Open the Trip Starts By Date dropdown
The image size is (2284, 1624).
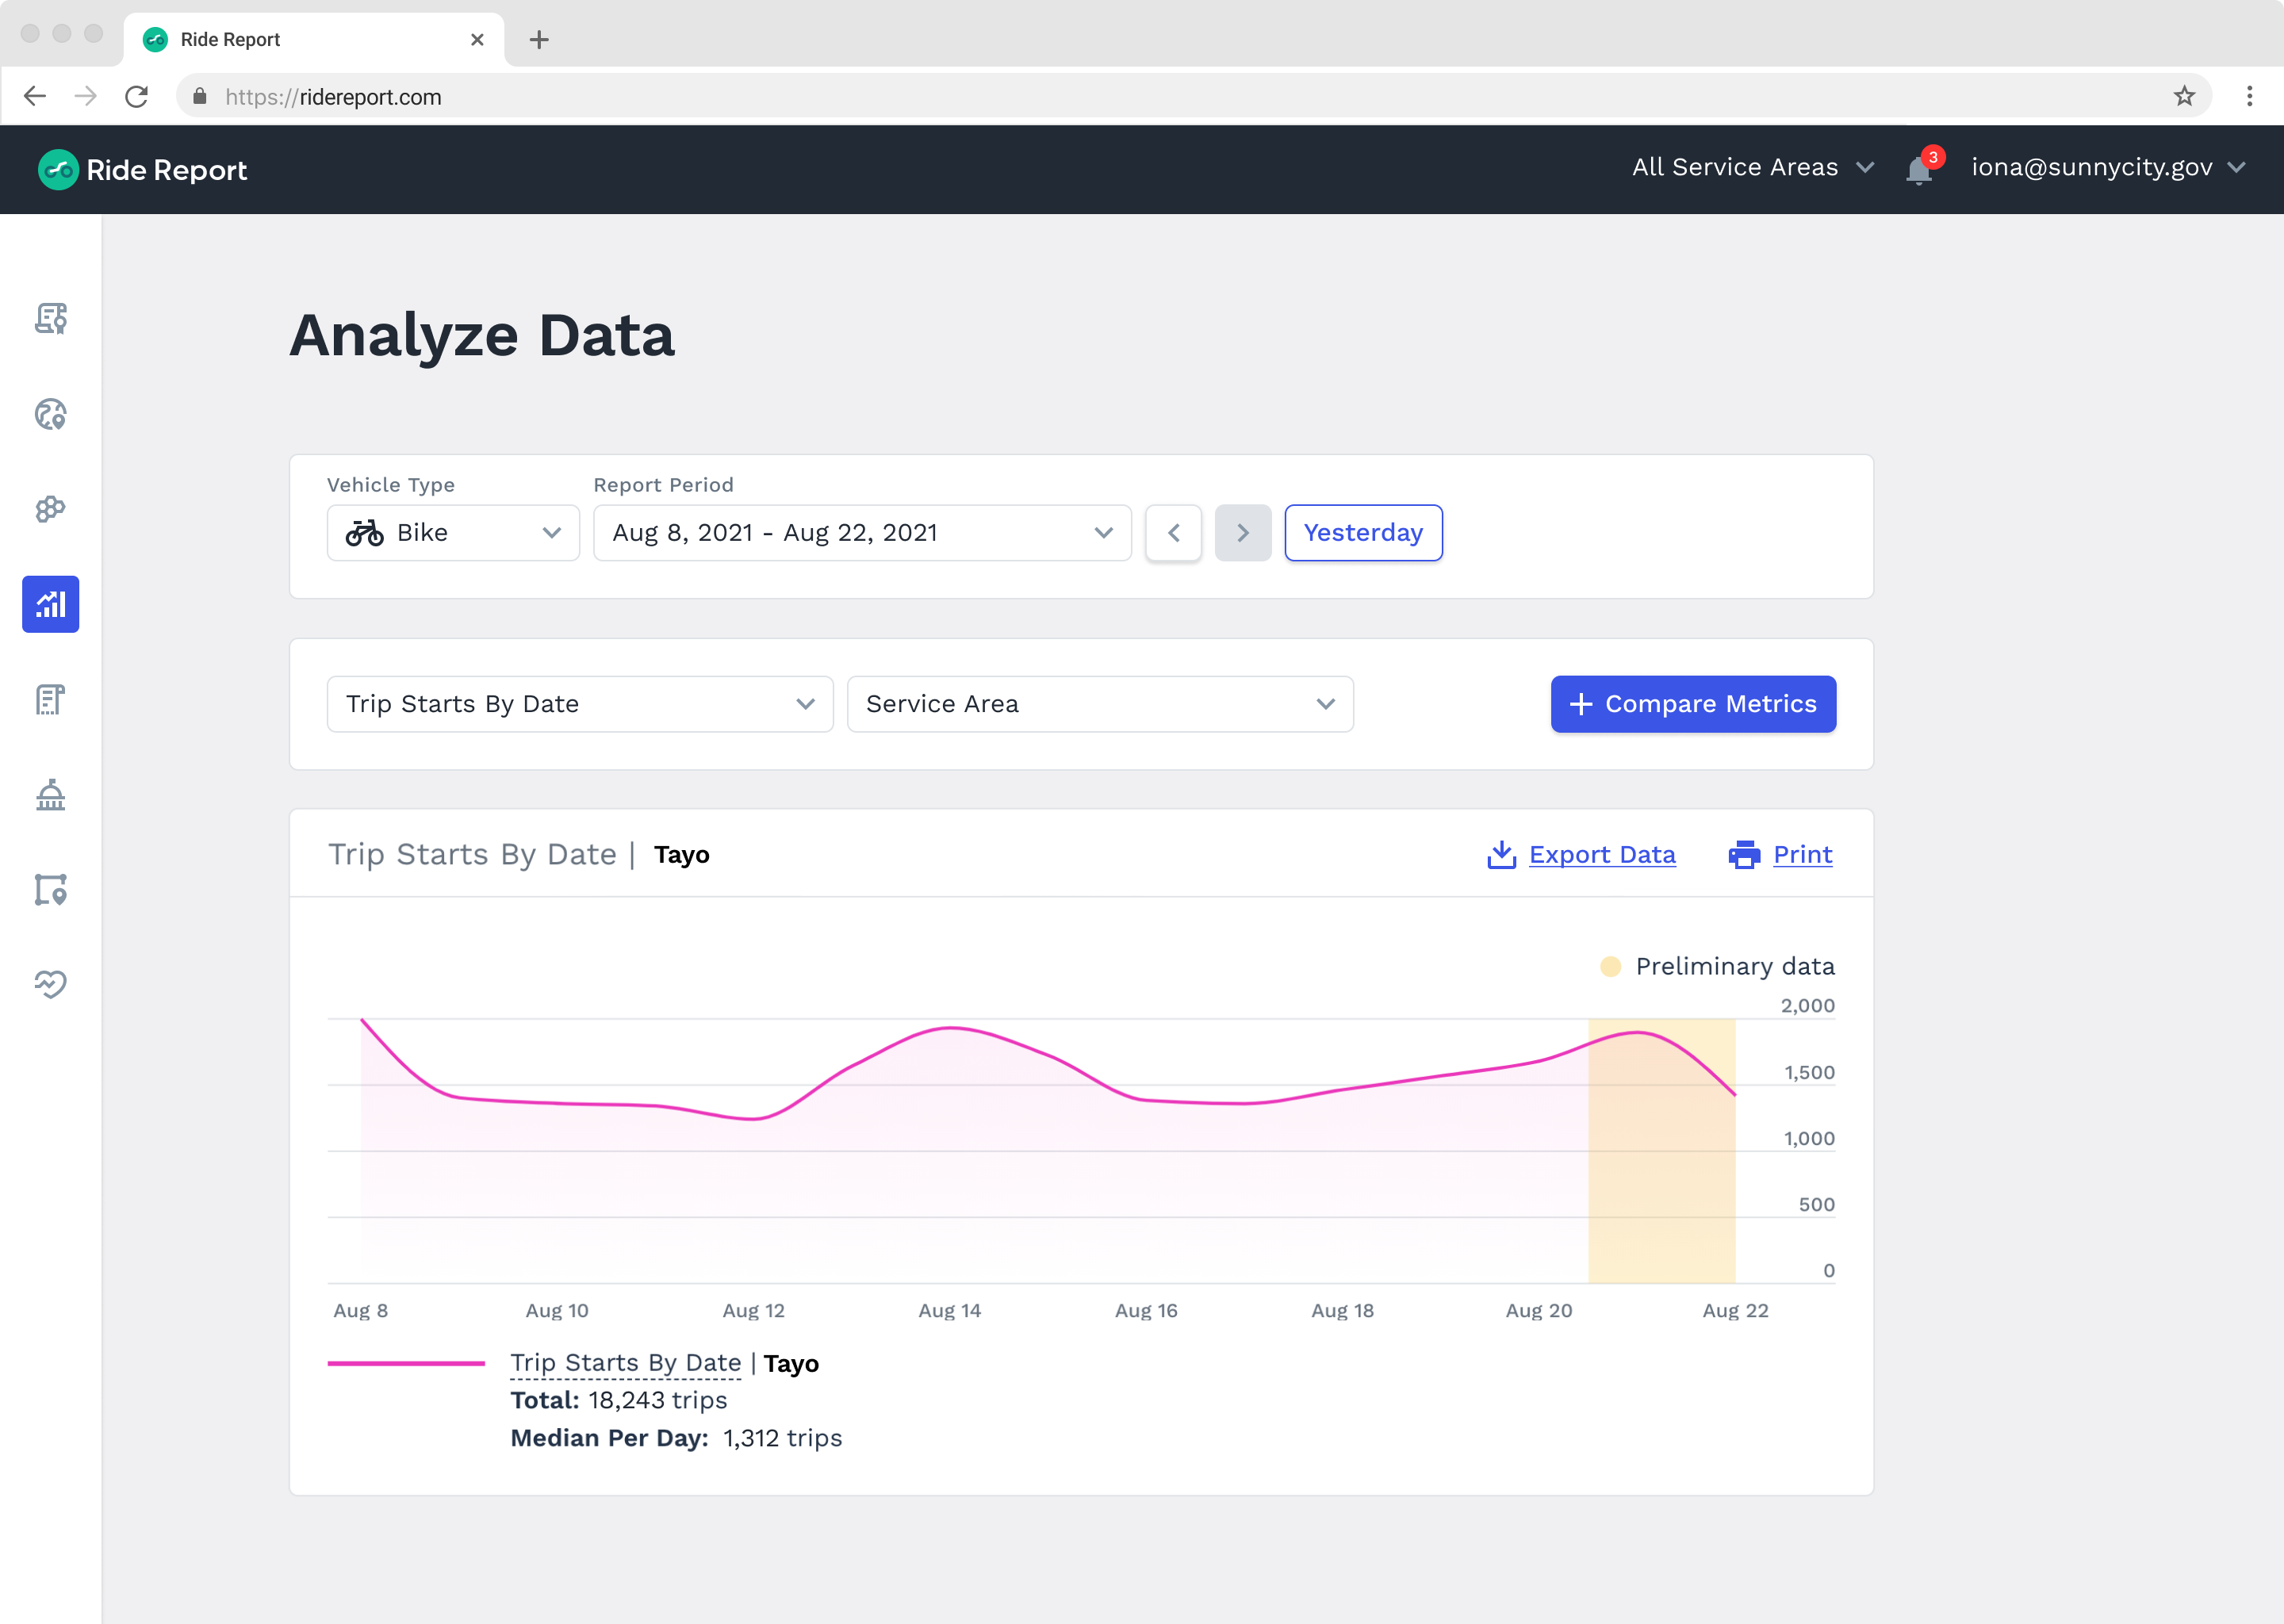[x=580, y=704]
